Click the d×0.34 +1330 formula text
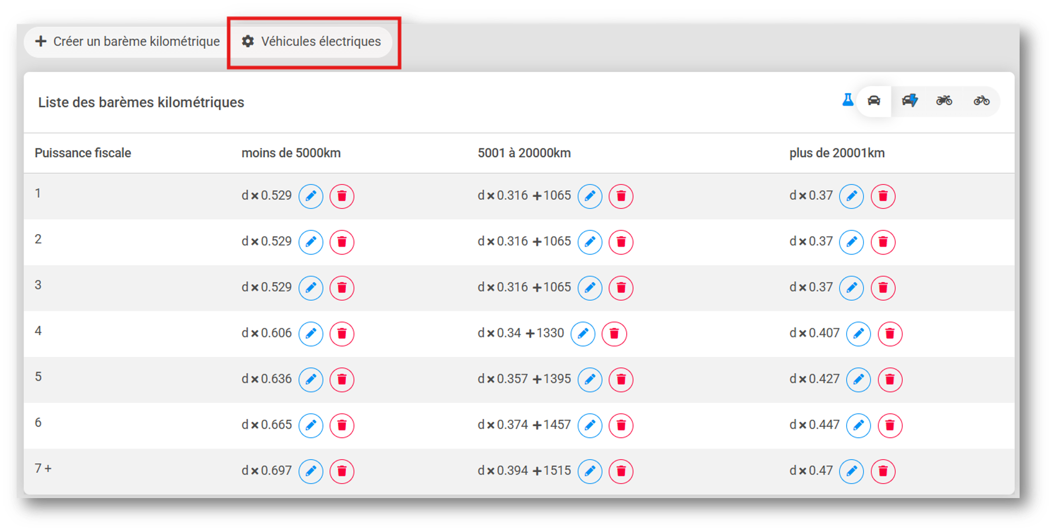Viewport: 1052px width, 531px height. (521, 333)
